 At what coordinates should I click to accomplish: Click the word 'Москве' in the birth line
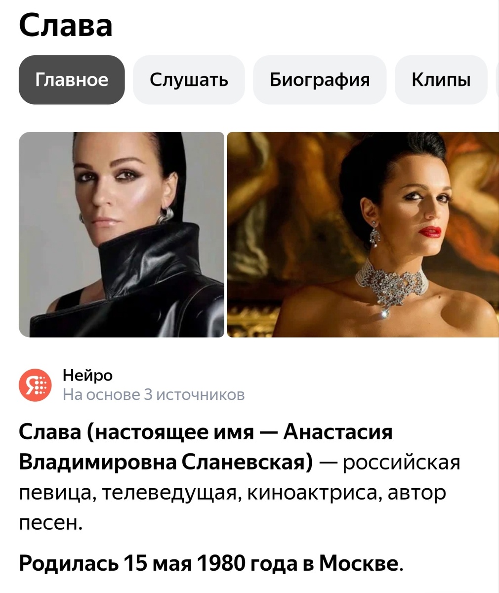tap(358, 563)
